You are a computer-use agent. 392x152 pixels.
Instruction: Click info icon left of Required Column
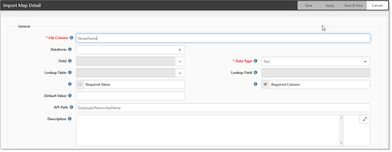click(255, 84)
